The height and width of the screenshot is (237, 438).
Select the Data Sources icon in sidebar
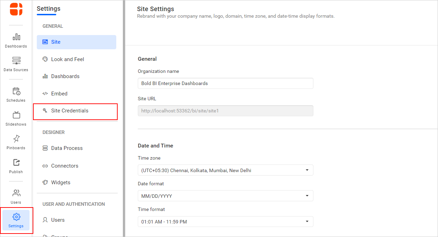(x=16, y=62)
